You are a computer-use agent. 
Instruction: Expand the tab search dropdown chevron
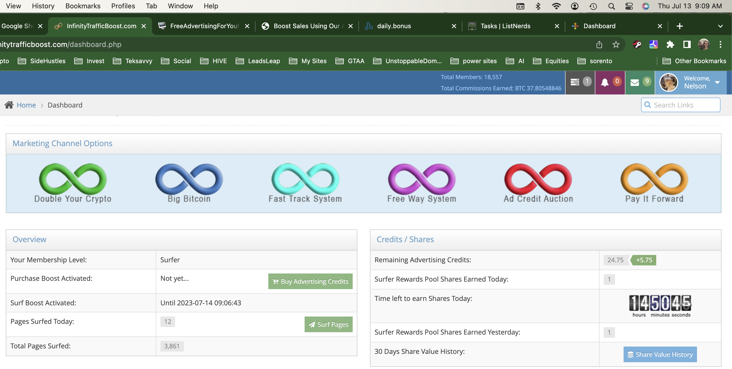coord(720,26)
